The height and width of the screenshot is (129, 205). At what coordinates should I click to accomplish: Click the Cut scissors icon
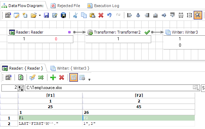click(75, 15)
